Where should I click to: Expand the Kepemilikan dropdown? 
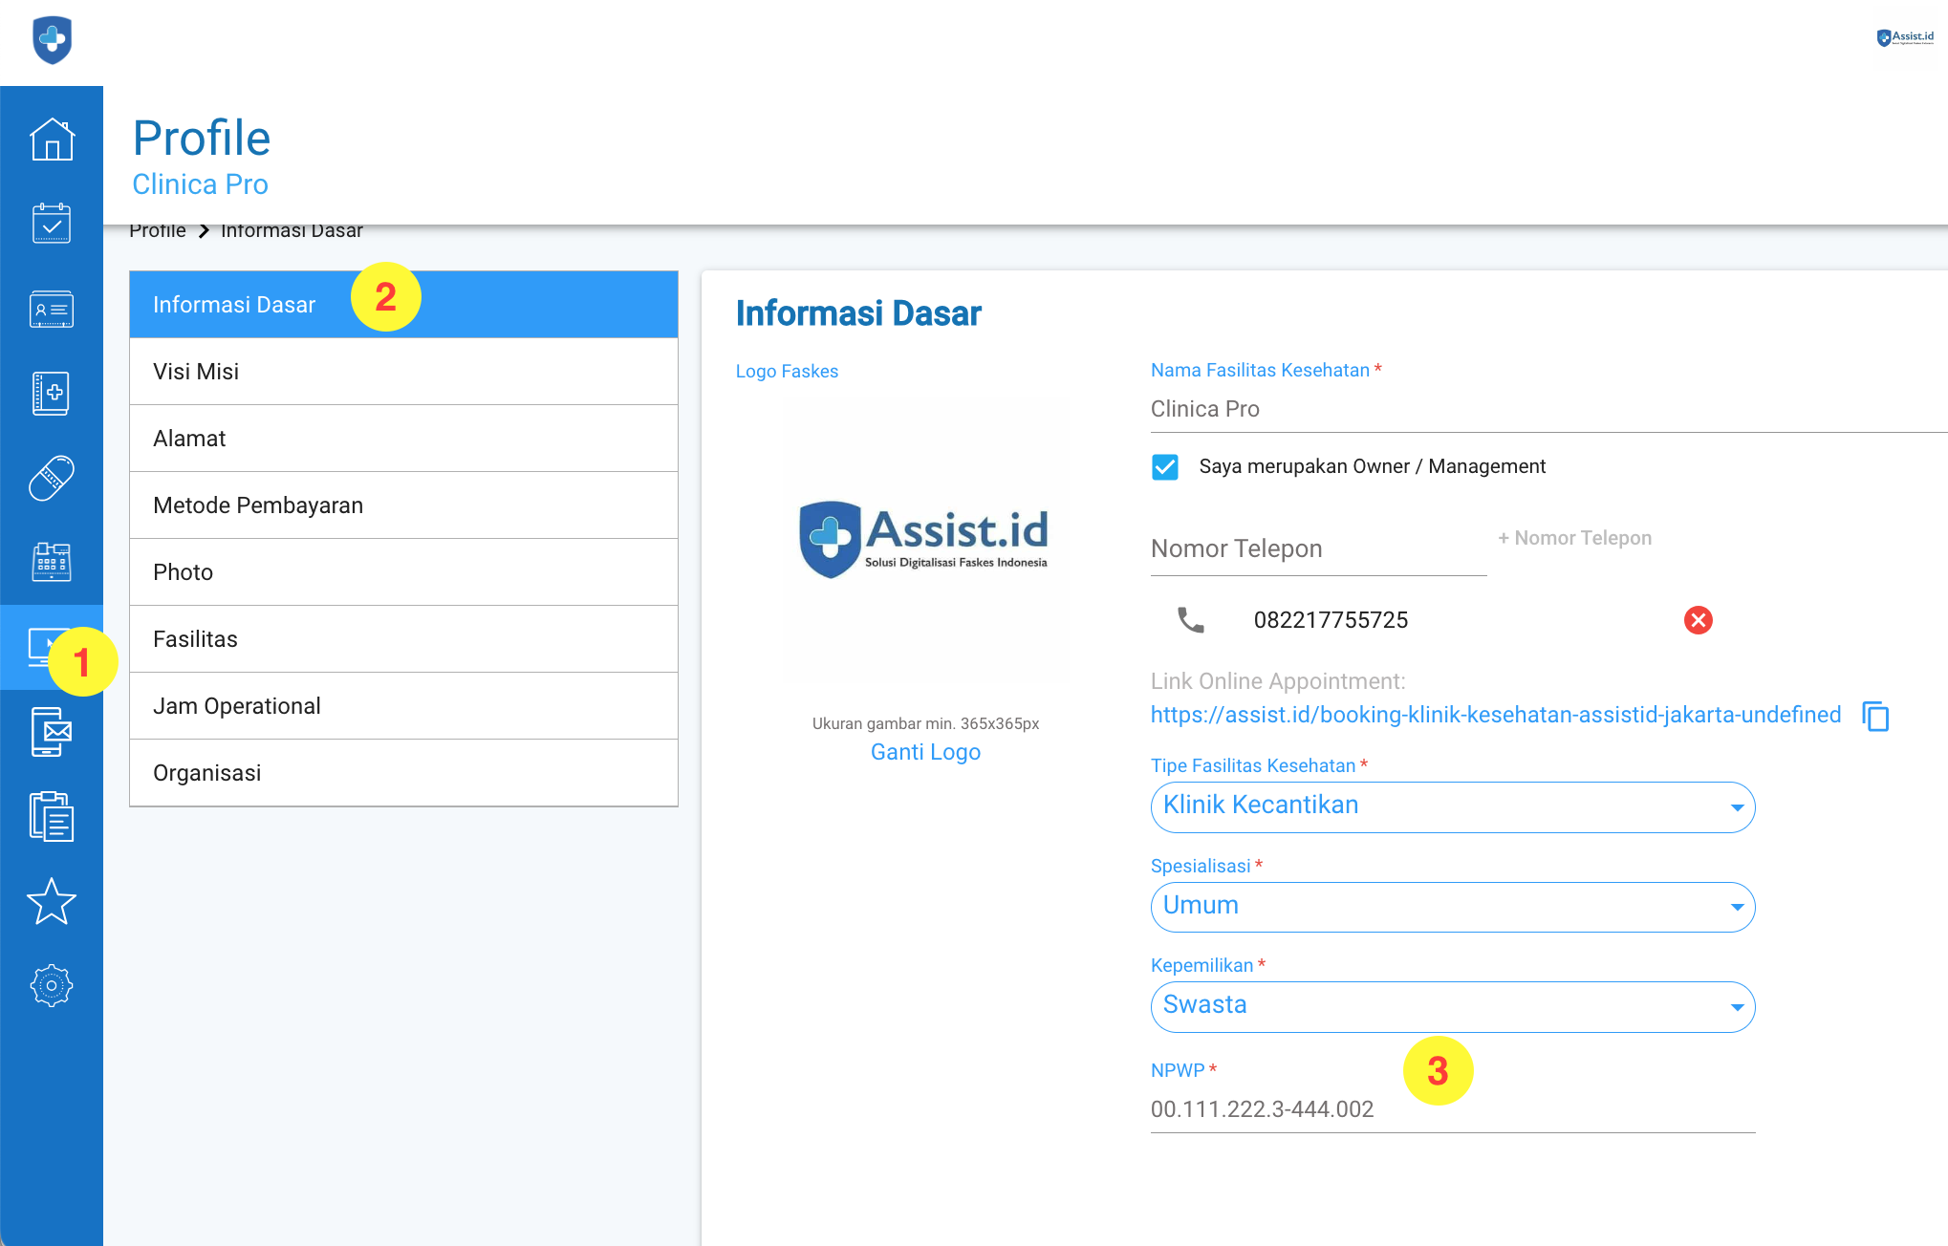click(1452, 1006)
